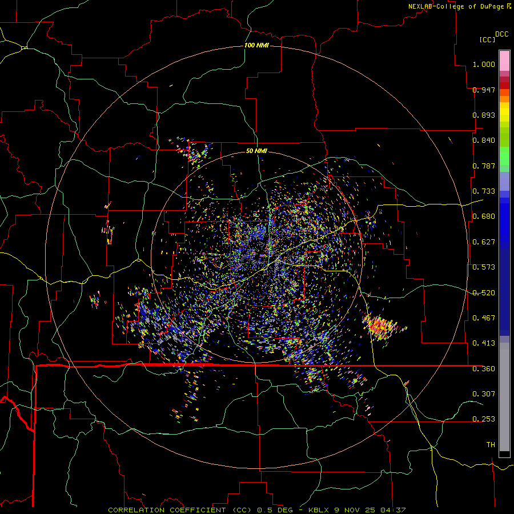The width and height of the screenshot is (514, 514).
Task: Click the 0.467 scale value
Action: 484,318
